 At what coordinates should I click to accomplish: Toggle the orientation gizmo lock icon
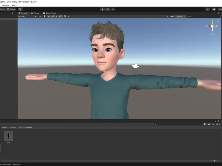point(218,21)
